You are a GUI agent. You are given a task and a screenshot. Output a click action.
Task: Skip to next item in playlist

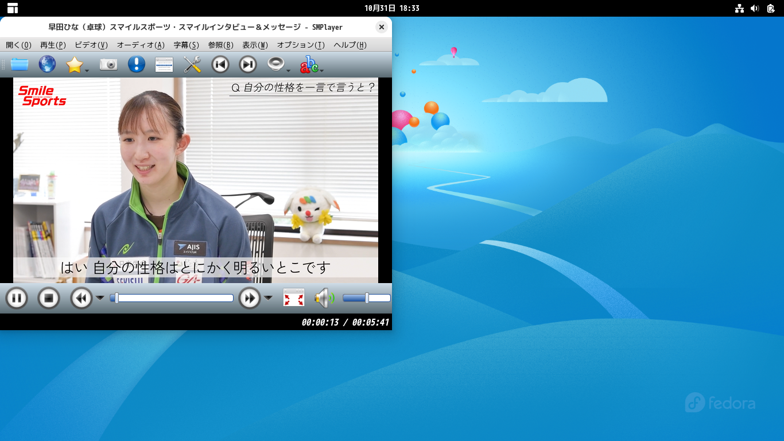click(248, 64)
